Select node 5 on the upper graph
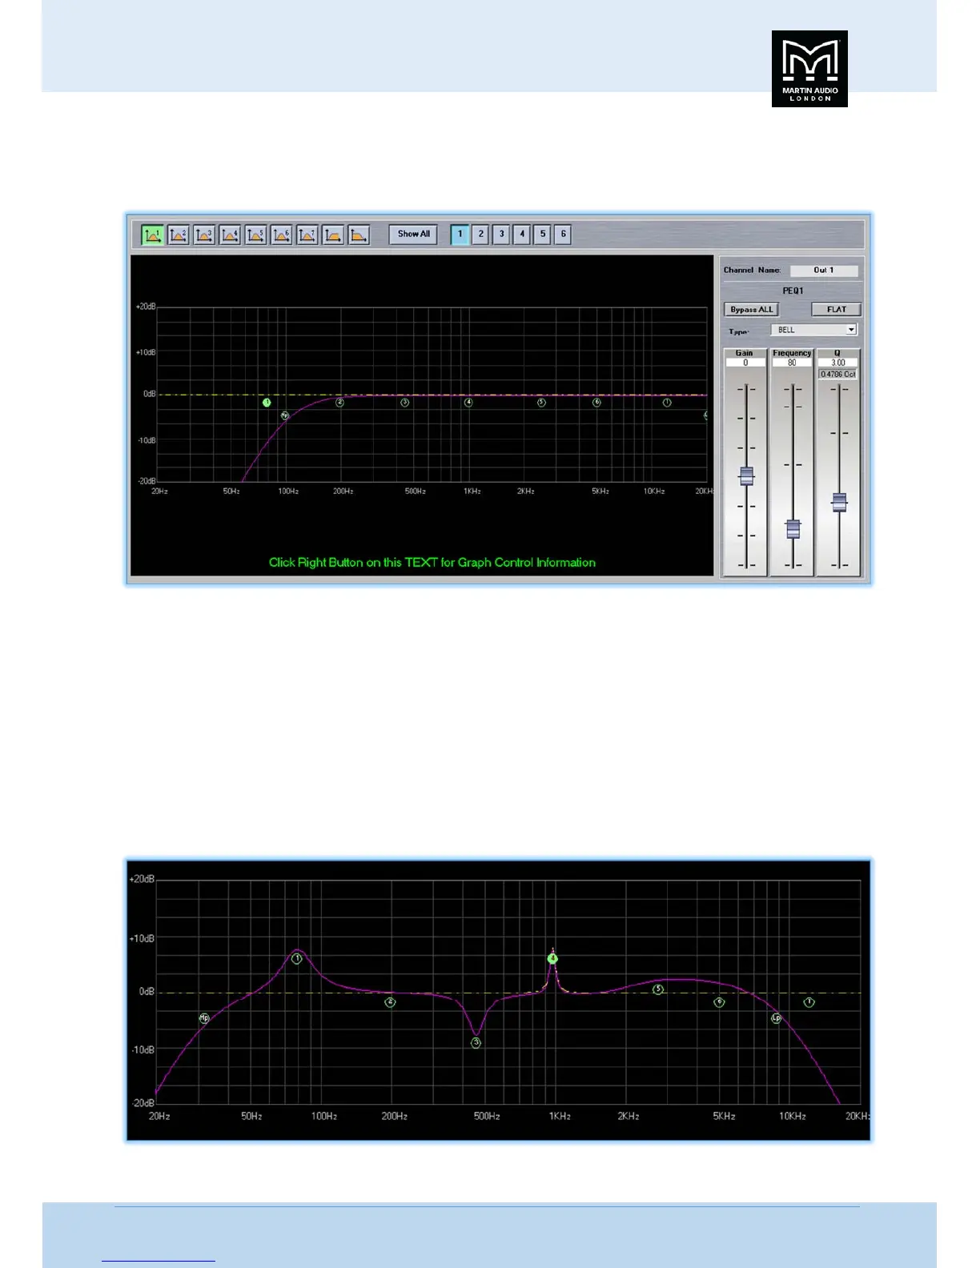This screenshot has height=1268, width=980. click(541, 403)
